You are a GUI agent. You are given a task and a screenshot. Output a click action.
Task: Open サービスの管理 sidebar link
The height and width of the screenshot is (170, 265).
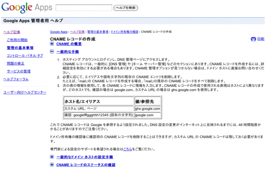tap(19, 71)
